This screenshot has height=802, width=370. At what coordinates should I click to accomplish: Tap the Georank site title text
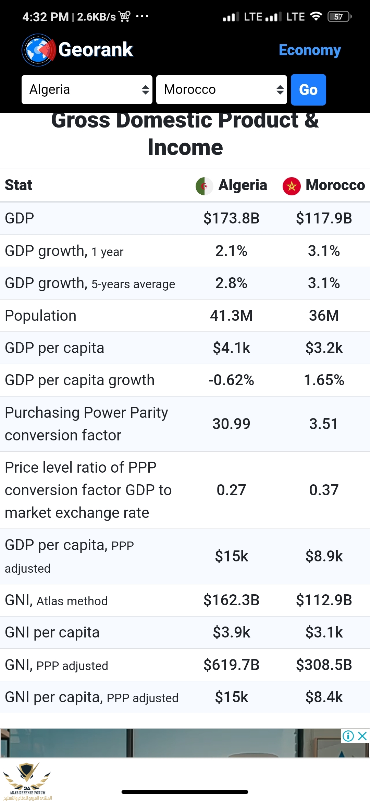96,50
